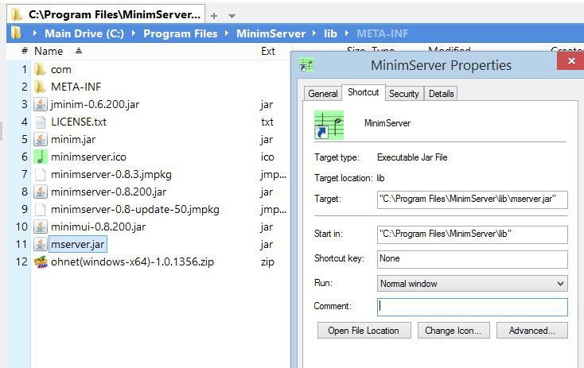Viewport: 584px width, 368px height.
Task: Select the minimserver-0.8.3.jmpkg file name
Action: point(111,174)
